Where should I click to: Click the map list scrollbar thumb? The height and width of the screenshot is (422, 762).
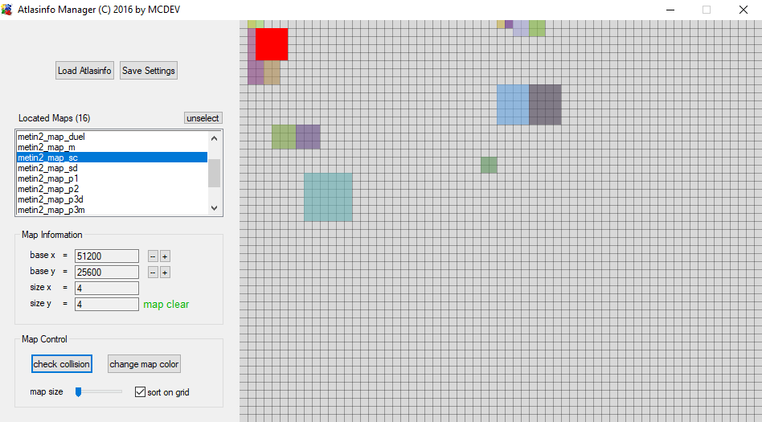pyautogui.click(x=215, y=173)
